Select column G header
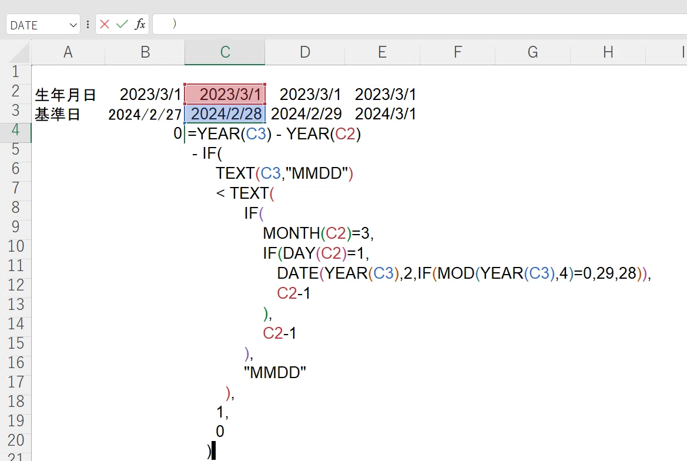This screenshot has width=687, height=461. click(x=533, y=52)
